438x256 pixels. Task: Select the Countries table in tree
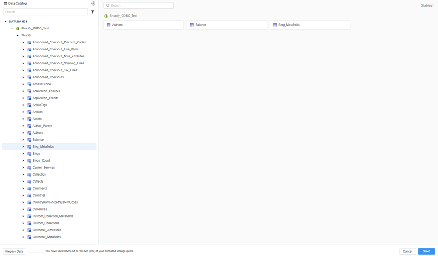click(x=39, y=195)
